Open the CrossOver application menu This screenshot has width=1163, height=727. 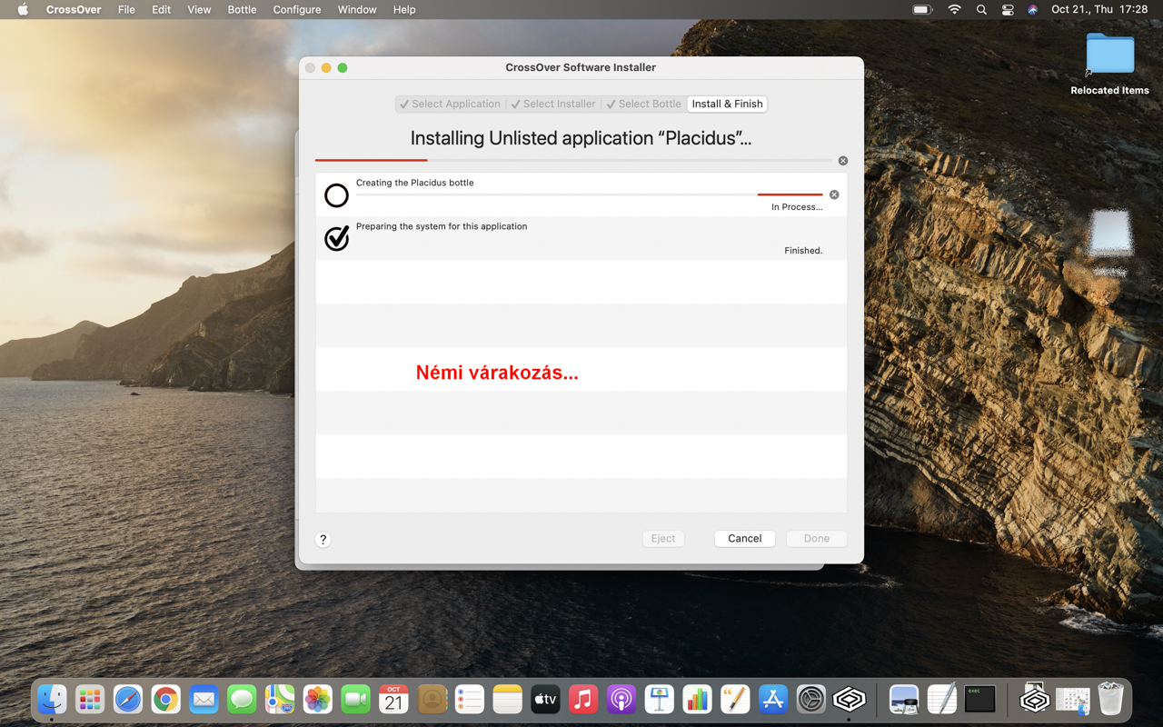74,10
